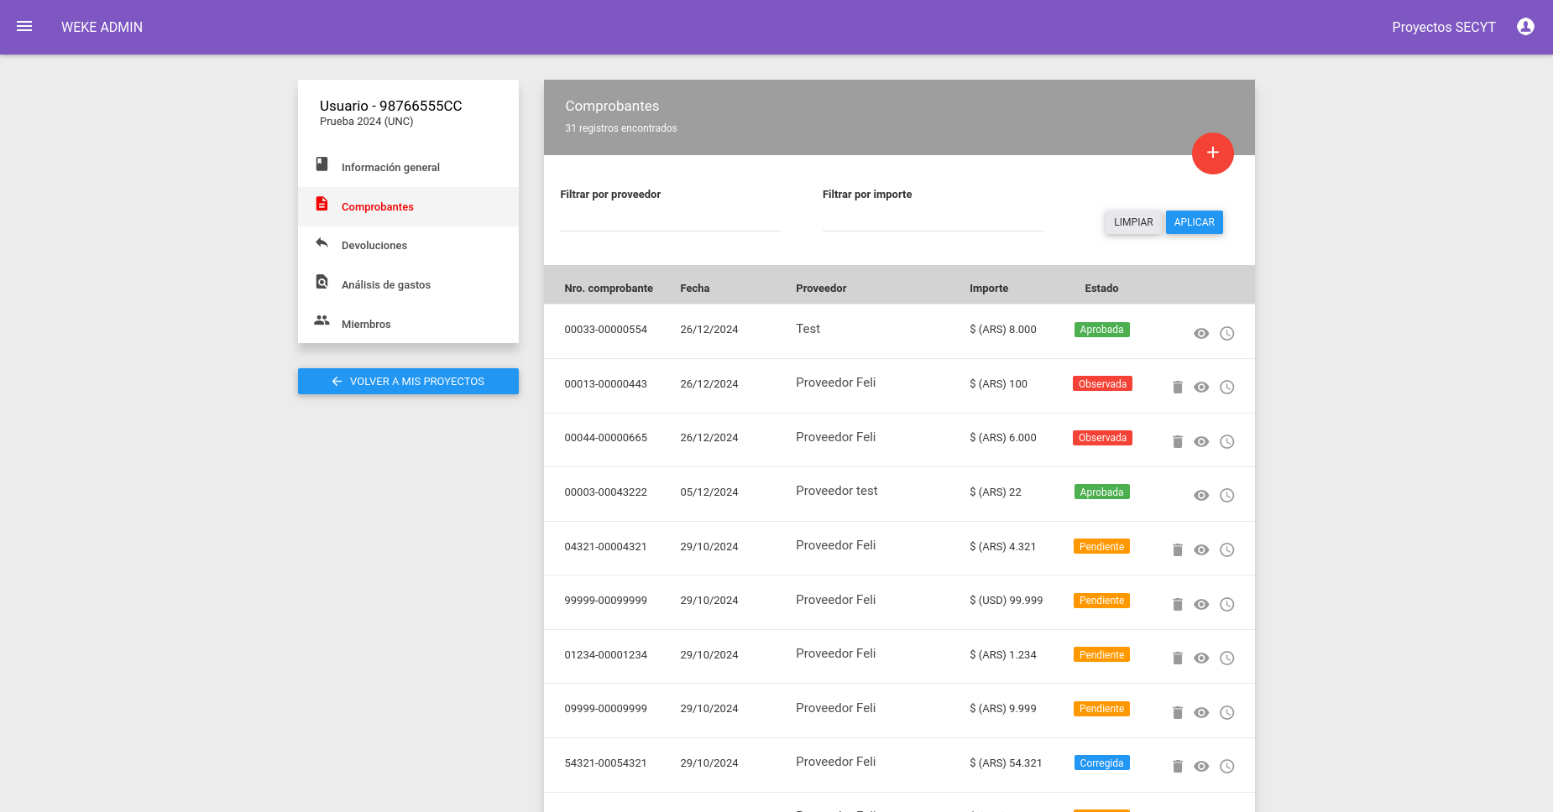The width and height of the screenshot is (1553, 812).
Task: Open the hamburger navigation menu
Action: click(x=24, y=27)
